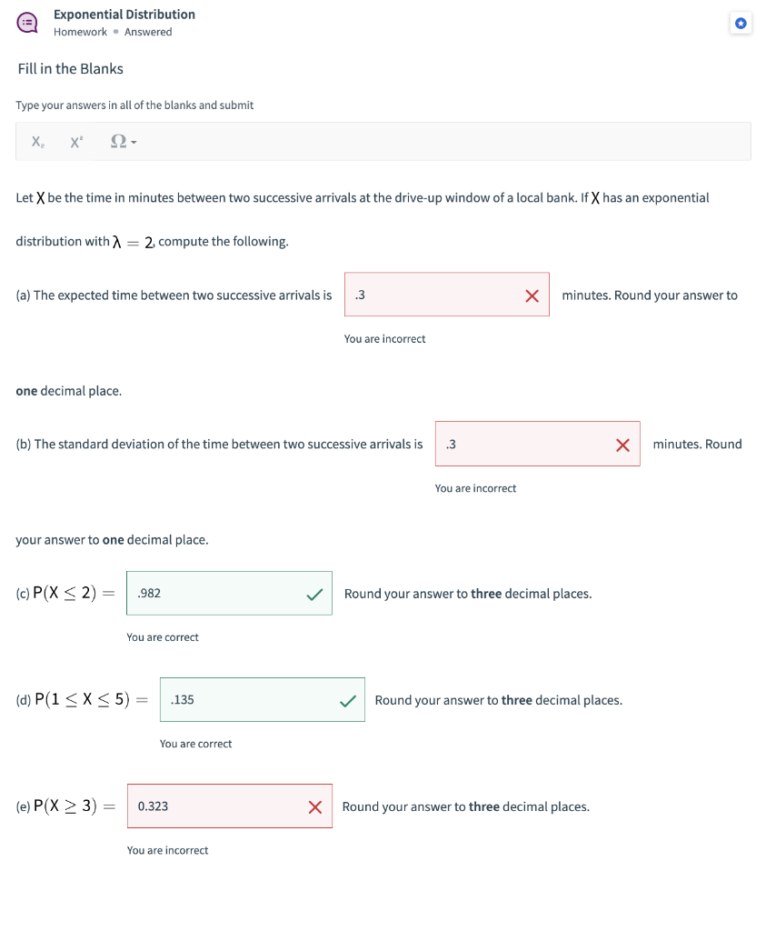This screenshot has height=931, width=766.
Task: Select the superscript formatting icon
Action: click(75, 141)
